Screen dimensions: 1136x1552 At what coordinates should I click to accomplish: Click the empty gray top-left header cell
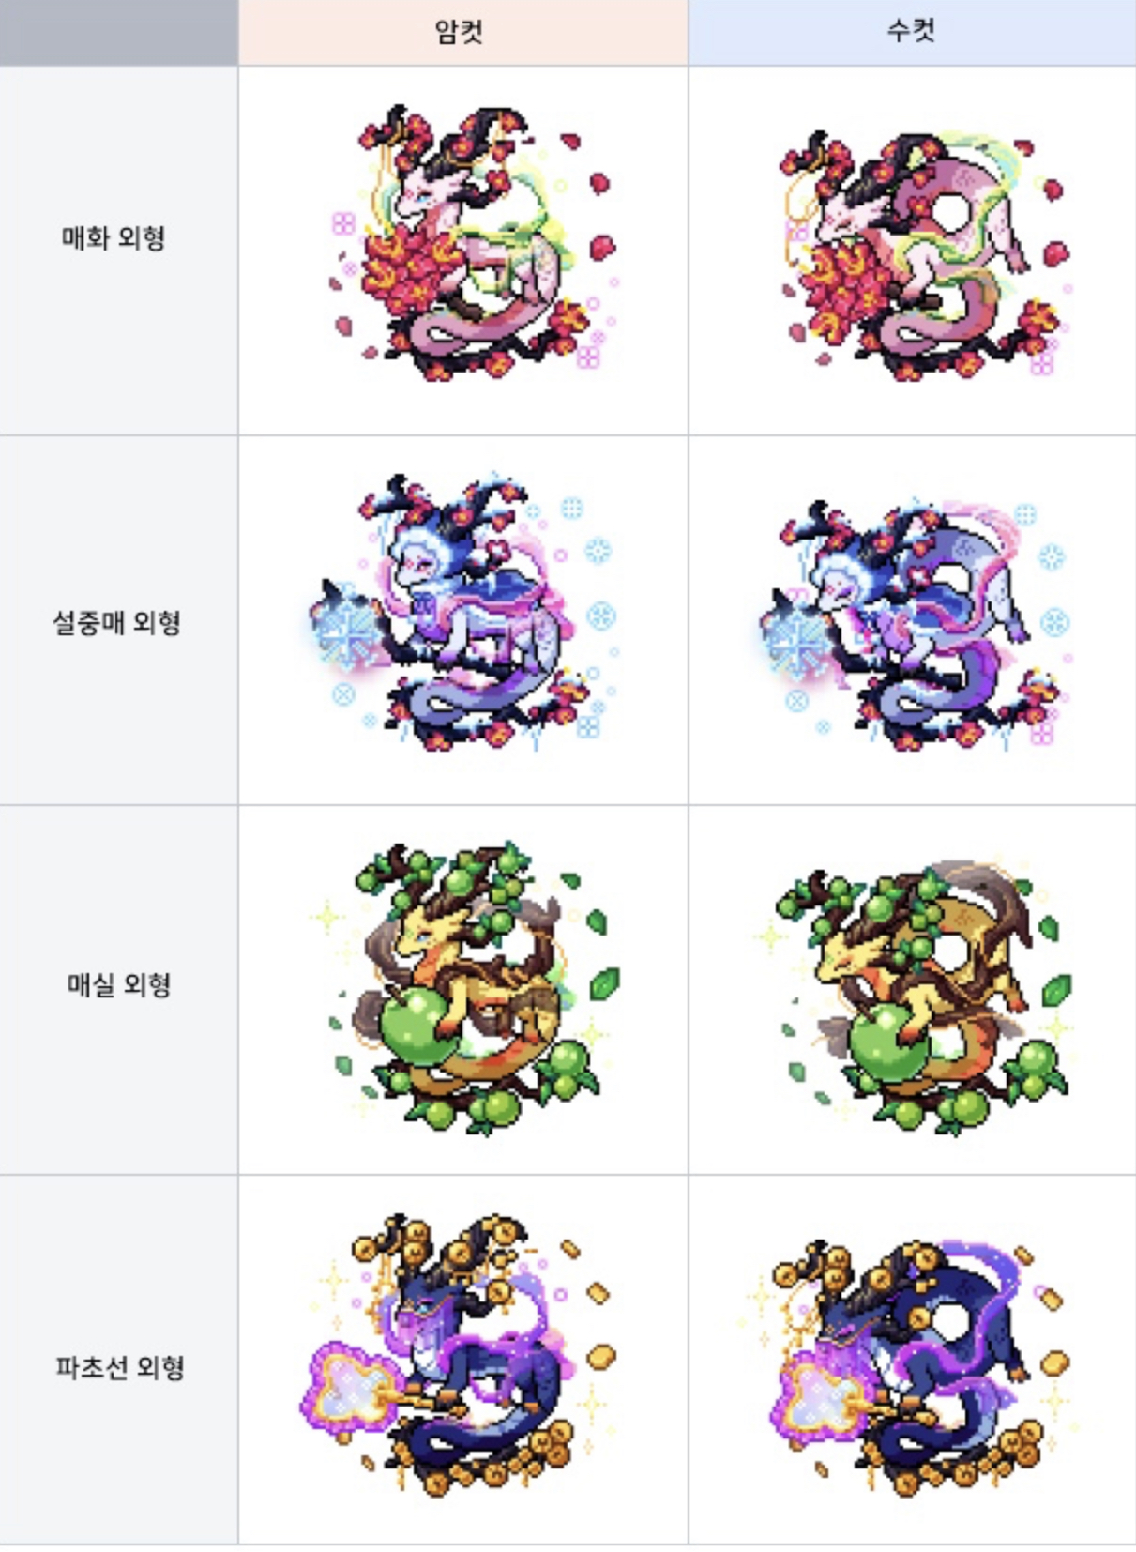(118, 33)
